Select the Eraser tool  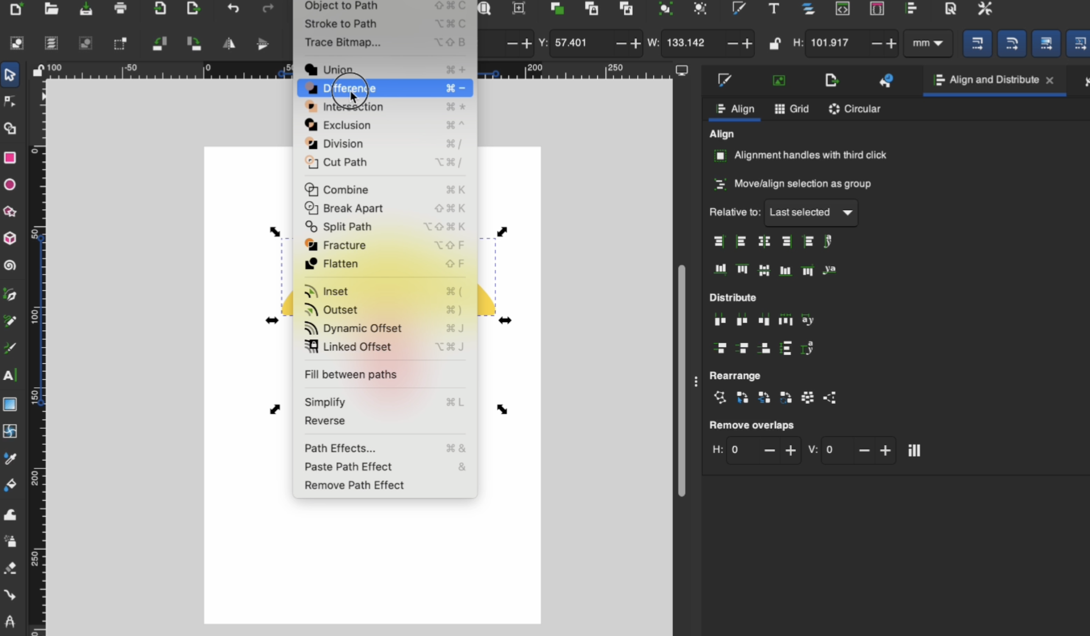pyautogui.click(x=10, y=568)
